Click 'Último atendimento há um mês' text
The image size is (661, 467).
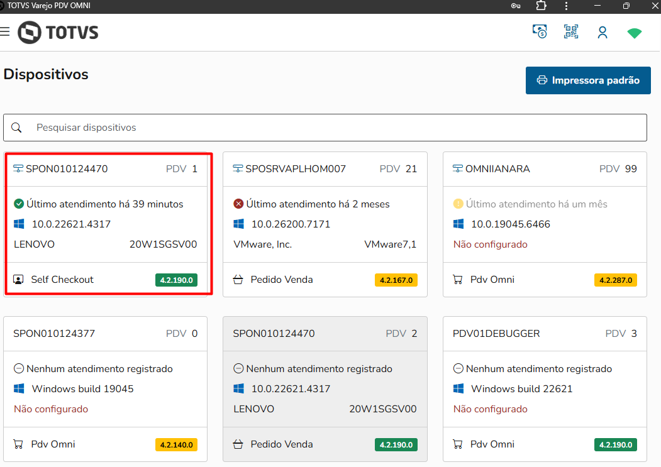pyautogui.click(x=536, y=204)
